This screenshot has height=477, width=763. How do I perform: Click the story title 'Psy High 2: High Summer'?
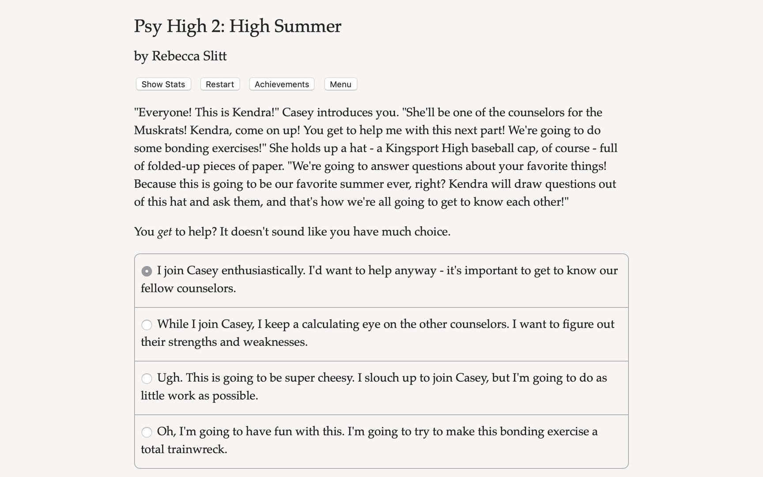(238, 26)
